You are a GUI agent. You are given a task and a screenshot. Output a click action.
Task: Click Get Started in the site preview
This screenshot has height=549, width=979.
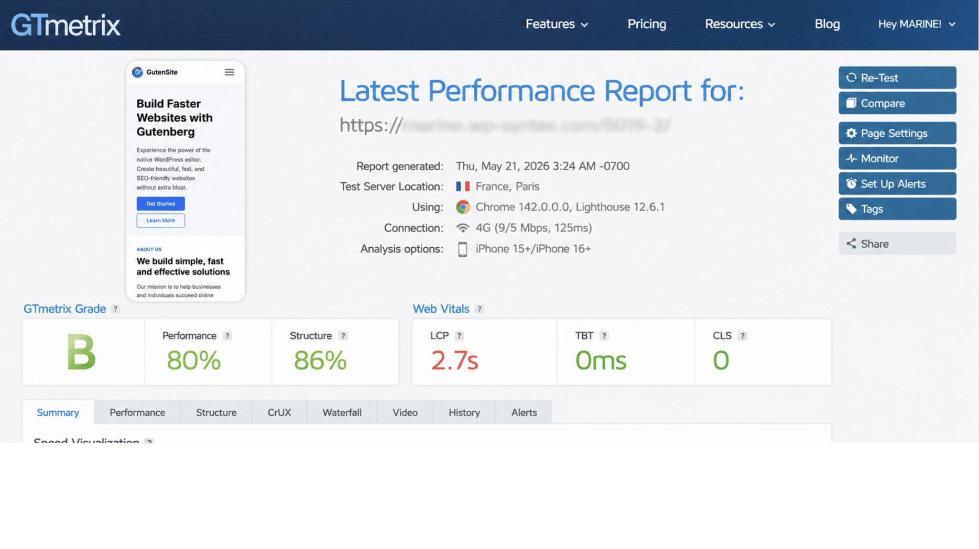(160, 204)
